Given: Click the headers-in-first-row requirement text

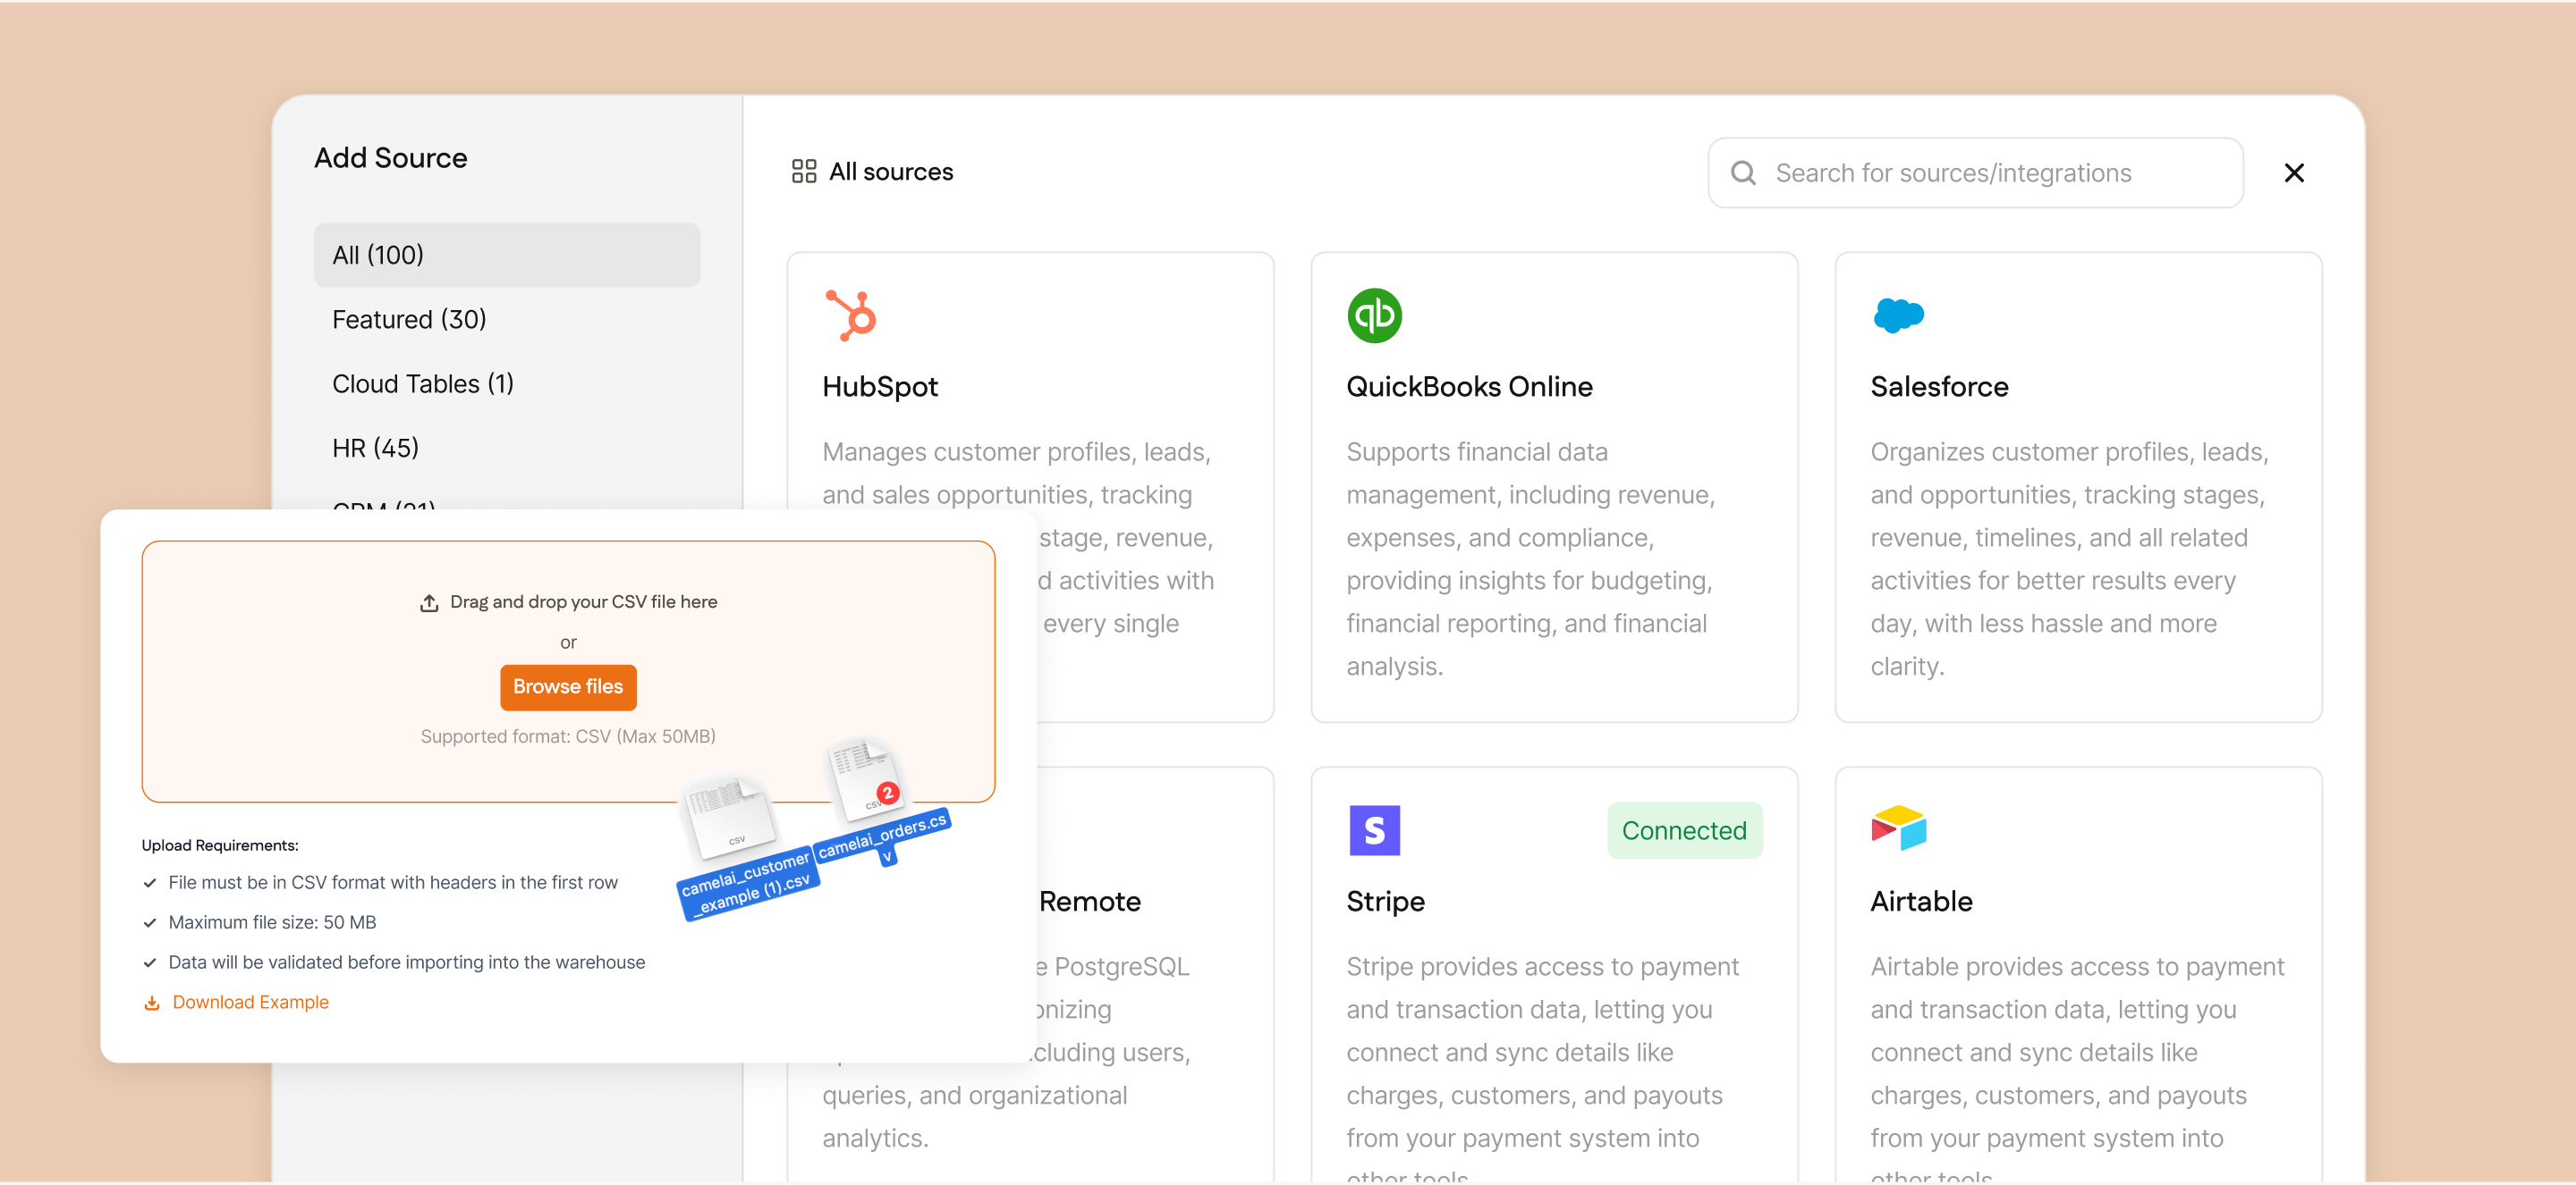Looking at the screenshot, I should tap(392, 882).
